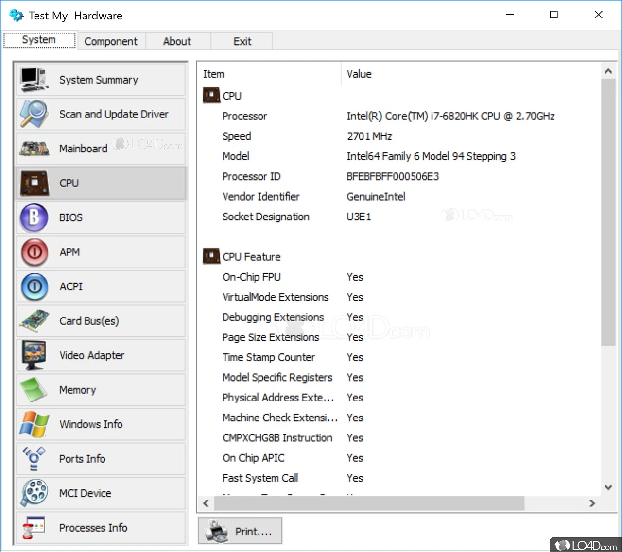Open the Video Adapter monitor icon
622x552 pixels.
34,355
